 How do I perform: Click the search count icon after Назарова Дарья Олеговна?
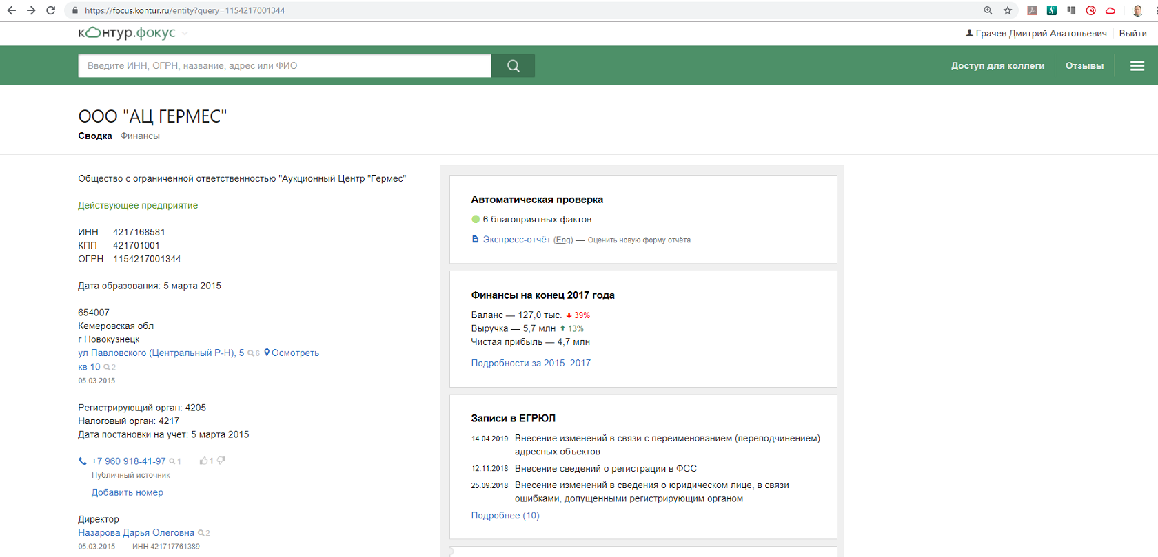click(x=203, y=533)
